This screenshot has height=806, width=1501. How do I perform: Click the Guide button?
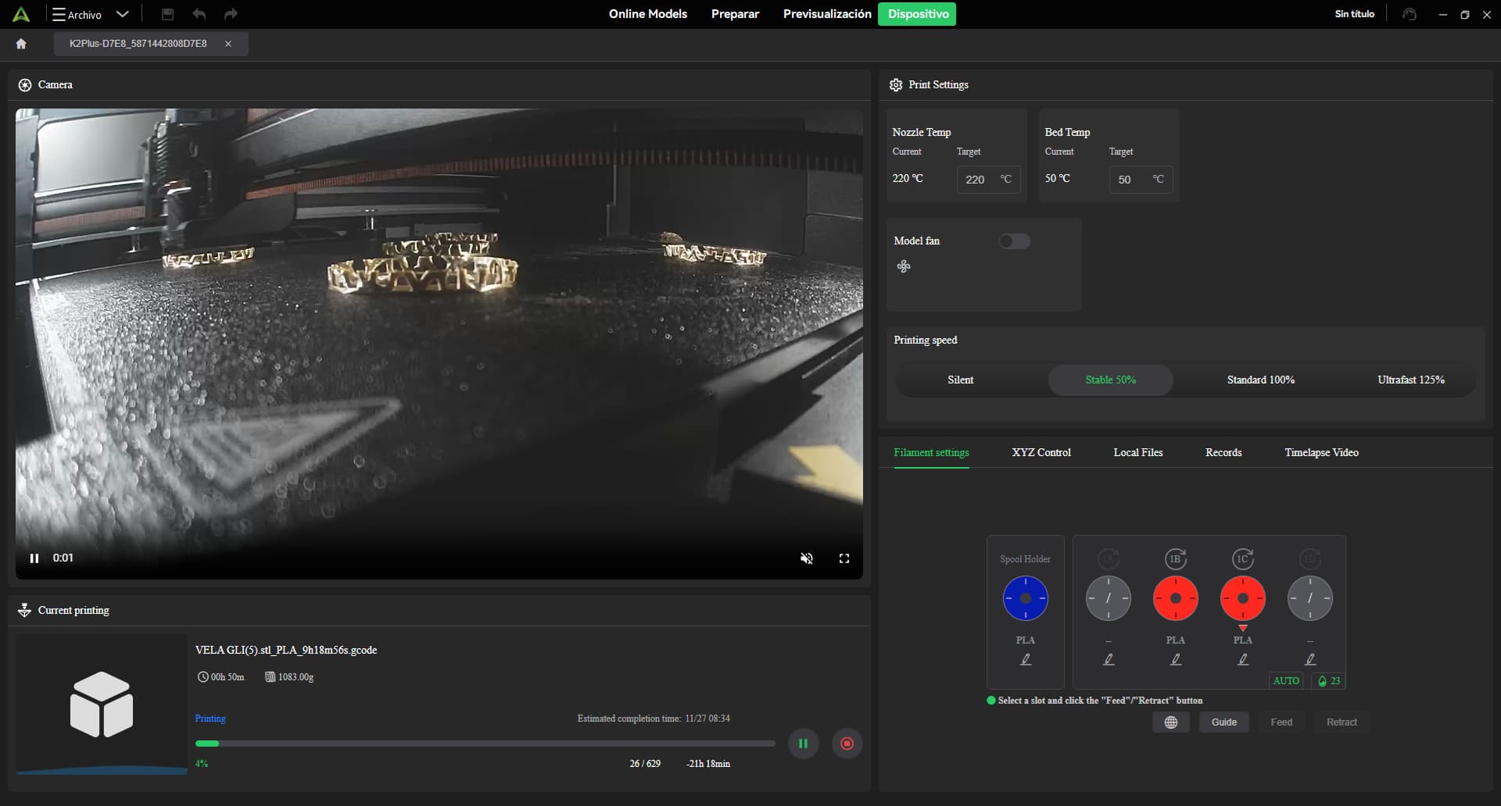[1223, 722]
